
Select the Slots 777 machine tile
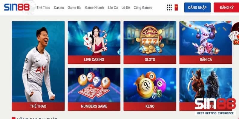150,43
